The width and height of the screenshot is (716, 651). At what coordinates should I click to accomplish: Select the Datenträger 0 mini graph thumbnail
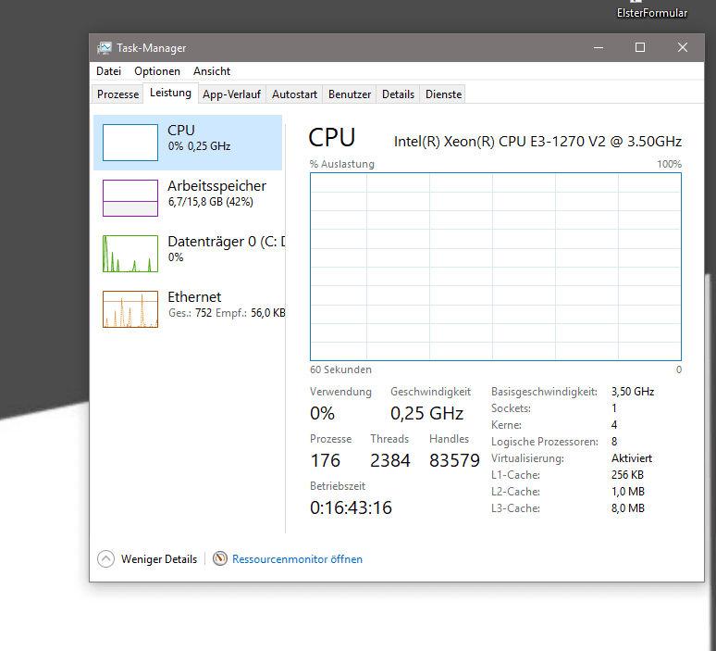click(x=130, y=254)
